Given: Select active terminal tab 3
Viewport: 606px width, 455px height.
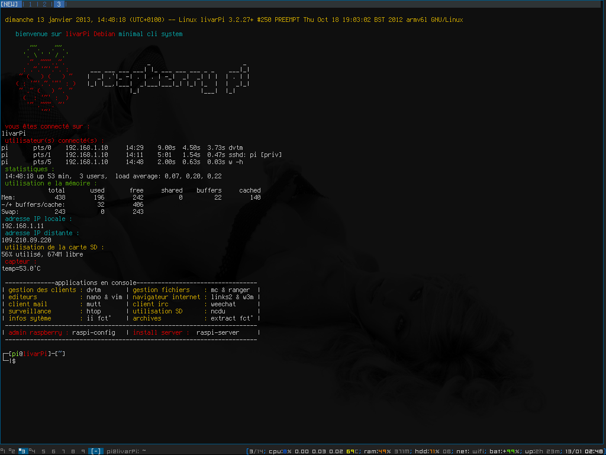Looking at the screenshot, I should click(59, 4).
